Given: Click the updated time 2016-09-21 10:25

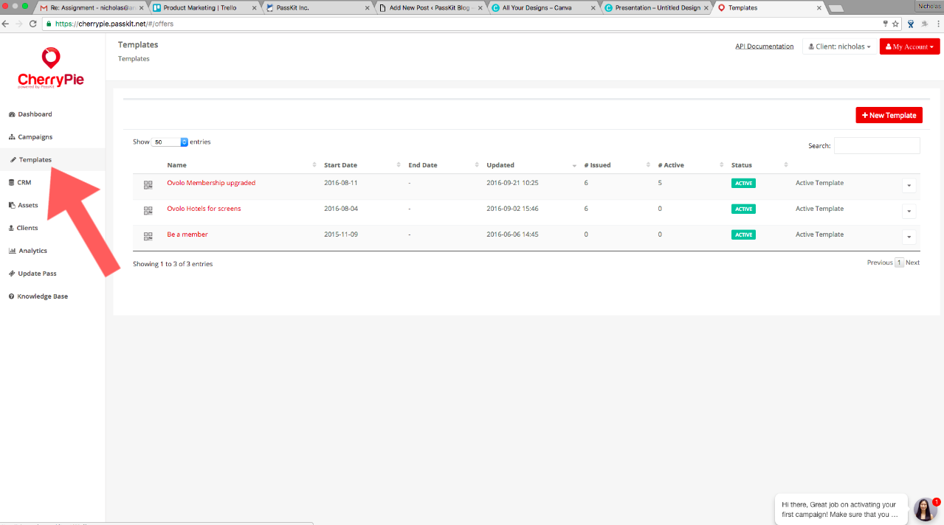Looking at the screenshot, I should (x=512, y=183).
